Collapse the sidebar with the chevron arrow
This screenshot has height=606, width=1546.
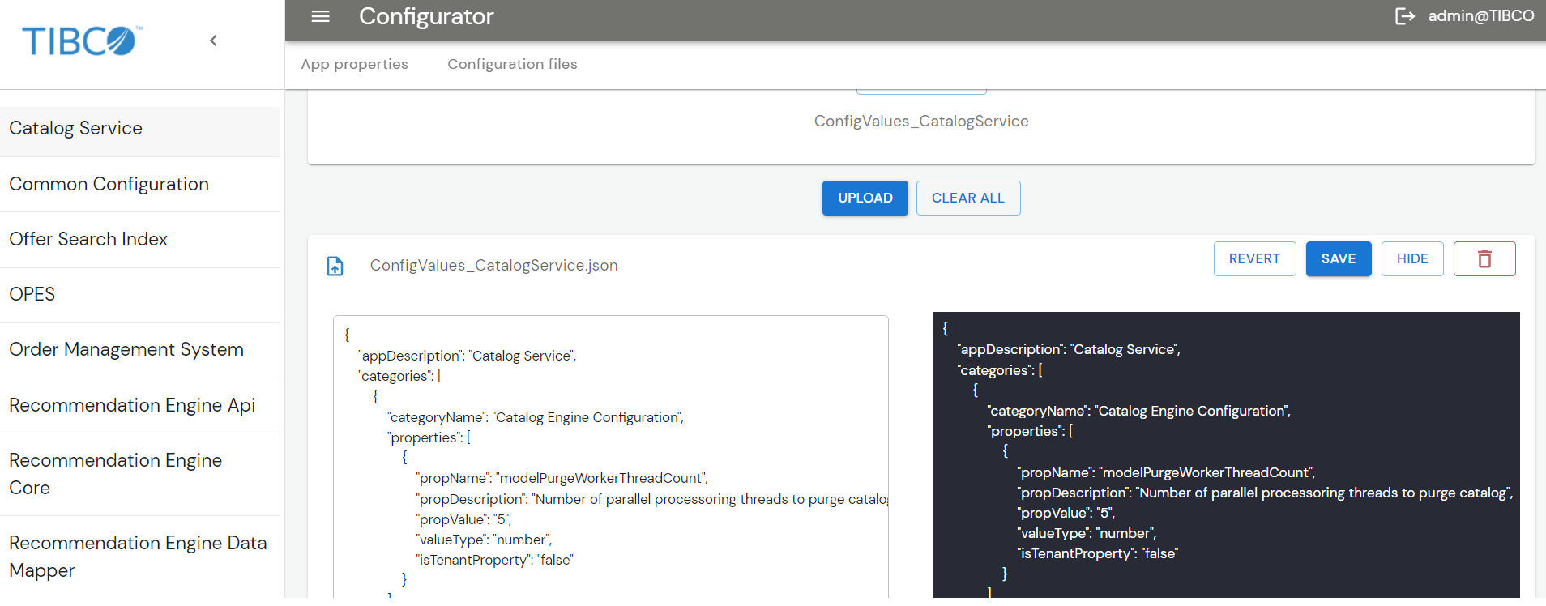pyautogui.click(x=213, y=41)
